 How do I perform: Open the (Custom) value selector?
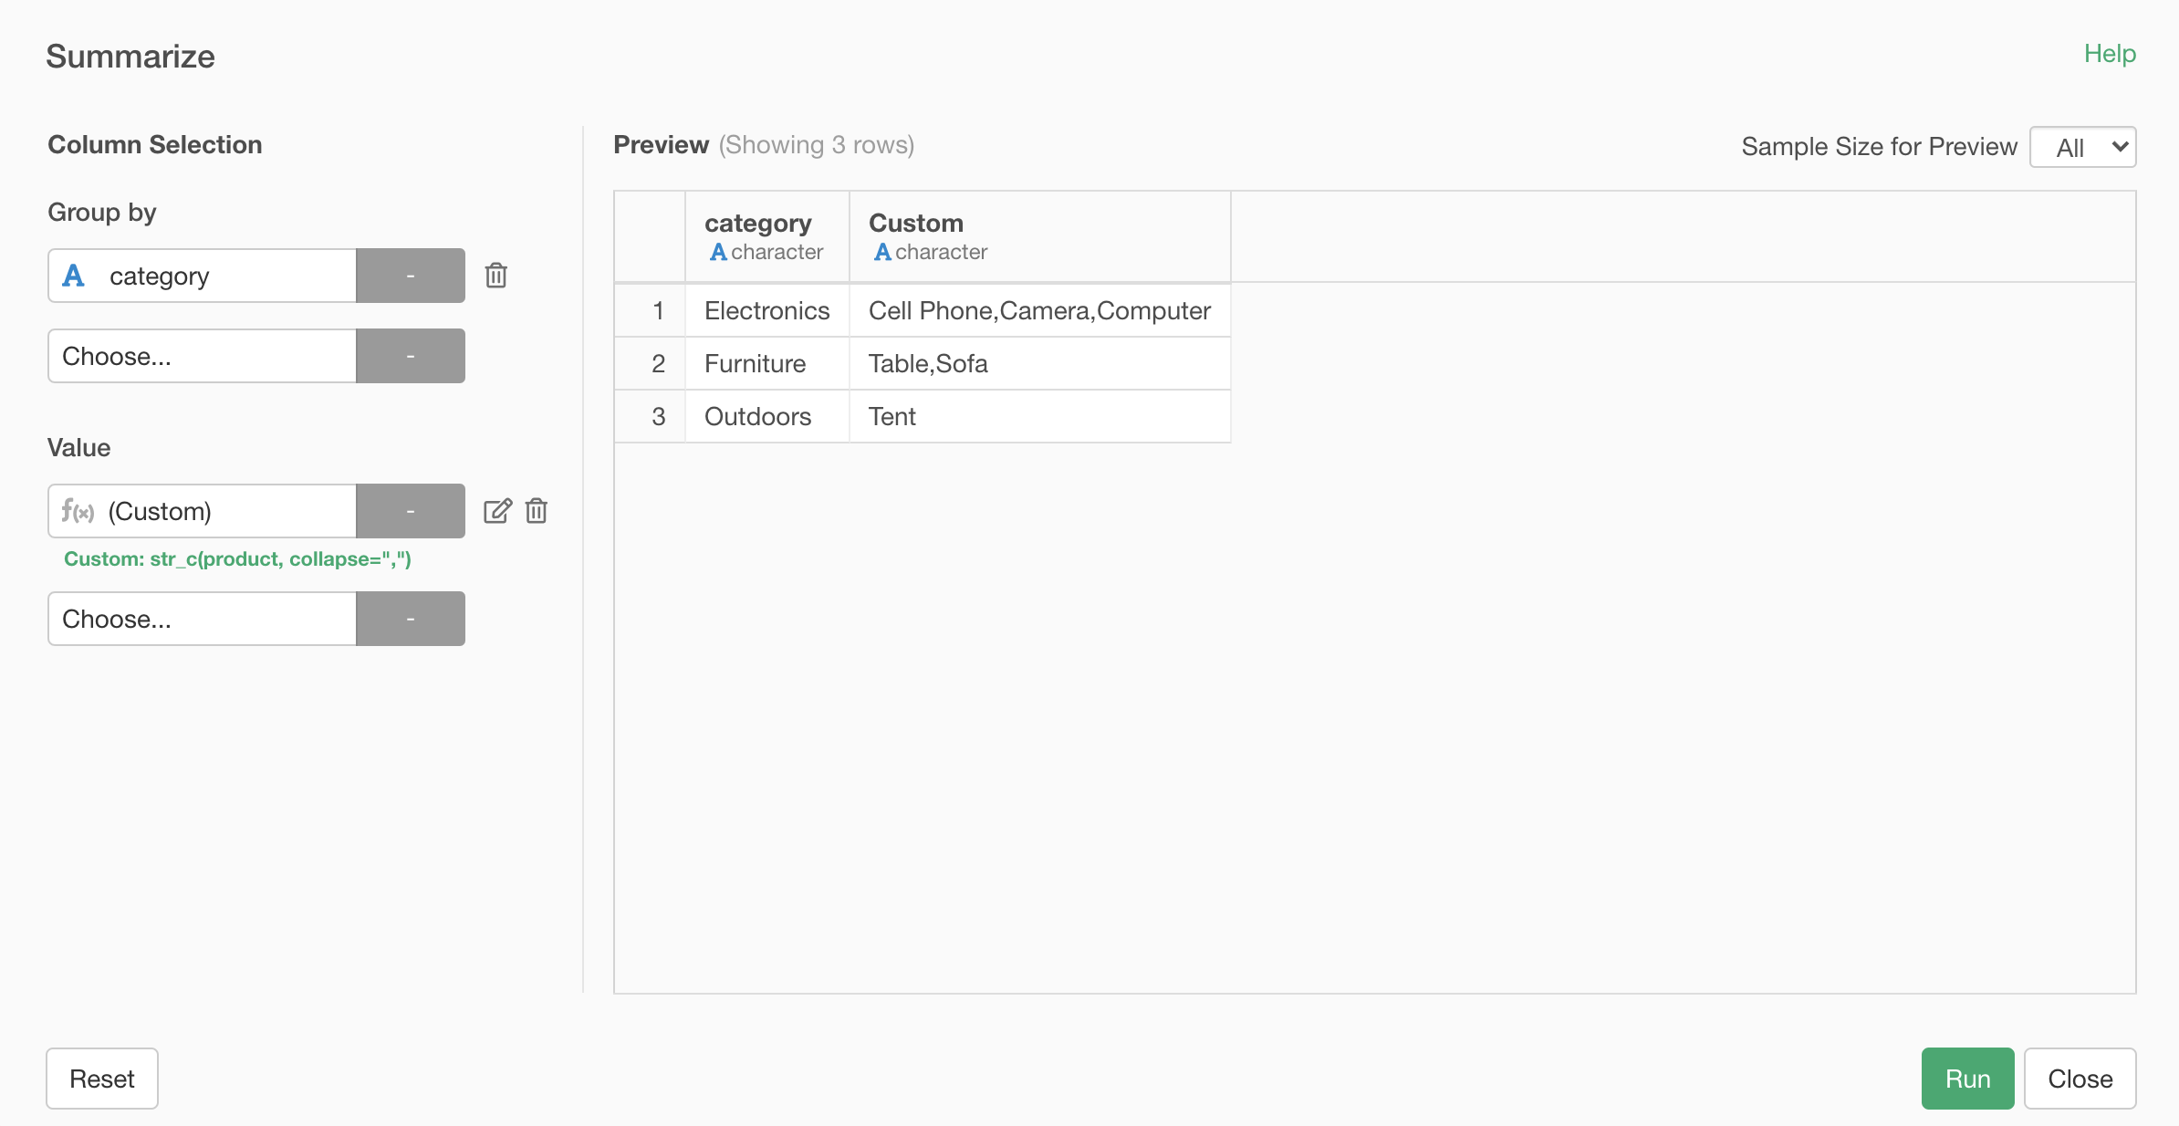pyautogui.click(x=203, y=511)
